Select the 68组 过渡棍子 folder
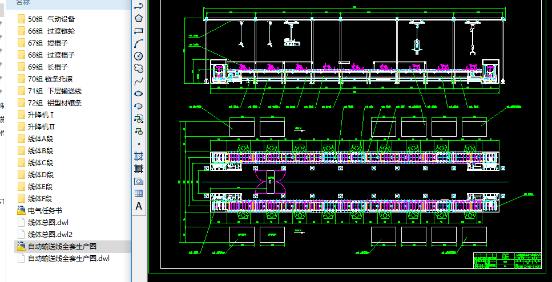Viewport: 552px width, 282px height. click(x=46, y=55)
